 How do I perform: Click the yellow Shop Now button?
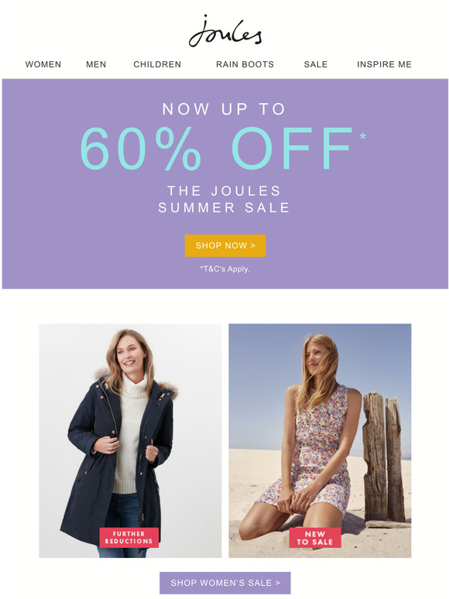click(x=225, y=245)
